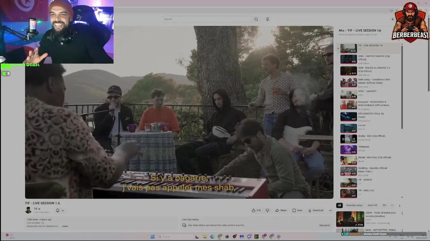Play Baby Gang - Casablanca from playlist
The height and width of the screenshot is (241, 430).
[370, 83]
